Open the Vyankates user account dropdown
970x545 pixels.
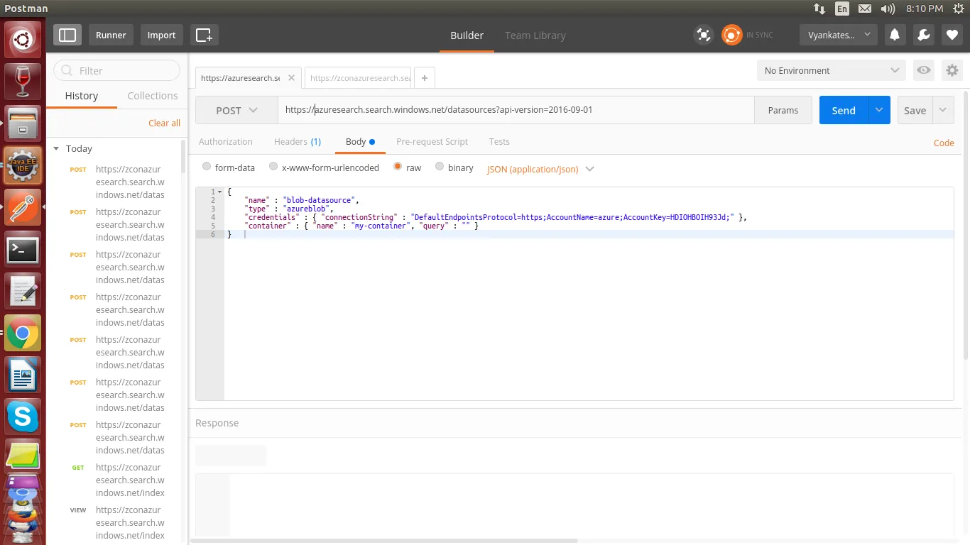pyautogui.click(x=839, y=35)
